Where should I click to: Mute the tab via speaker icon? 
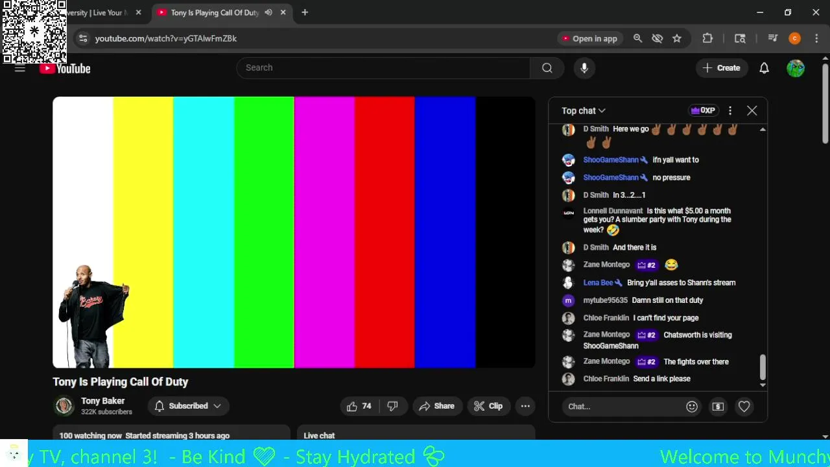coord(268,12)
